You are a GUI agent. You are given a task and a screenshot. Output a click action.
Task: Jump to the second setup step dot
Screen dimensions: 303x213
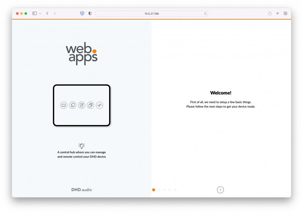click(x=159, y=190)
